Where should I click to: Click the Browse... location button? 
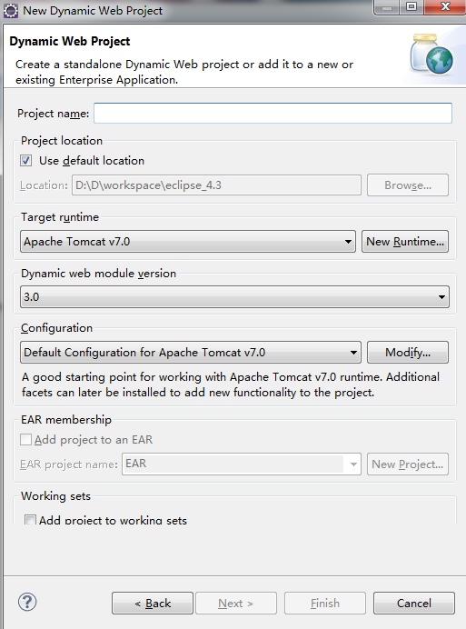(x=408, y=185)
